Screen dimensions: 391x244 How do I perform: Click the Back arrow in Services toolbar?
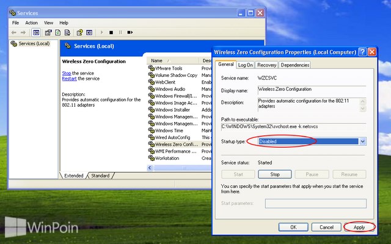pyautogui.click(x=14, y=32)
